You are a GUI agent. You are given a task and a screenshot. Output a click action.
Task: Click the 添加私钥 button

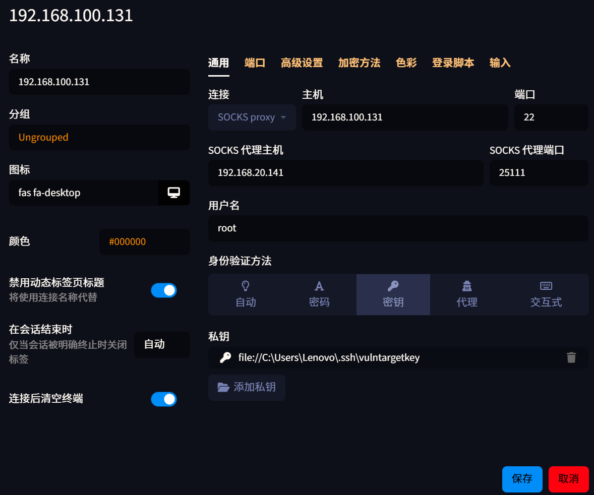(x=247, y=387)
